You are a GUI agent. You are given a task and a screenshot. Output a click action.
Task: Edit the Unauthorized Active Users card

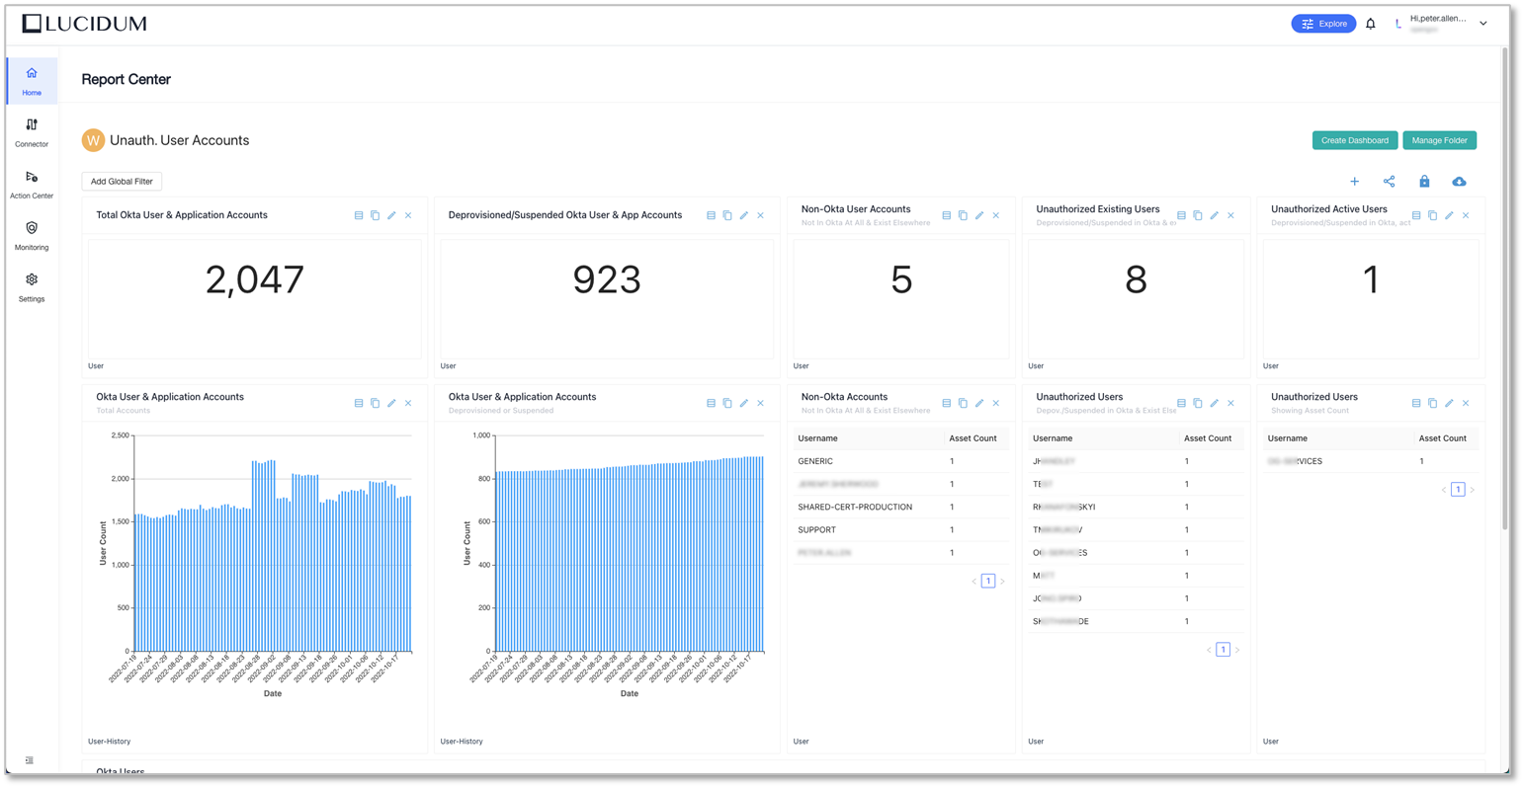[1449, 215]
